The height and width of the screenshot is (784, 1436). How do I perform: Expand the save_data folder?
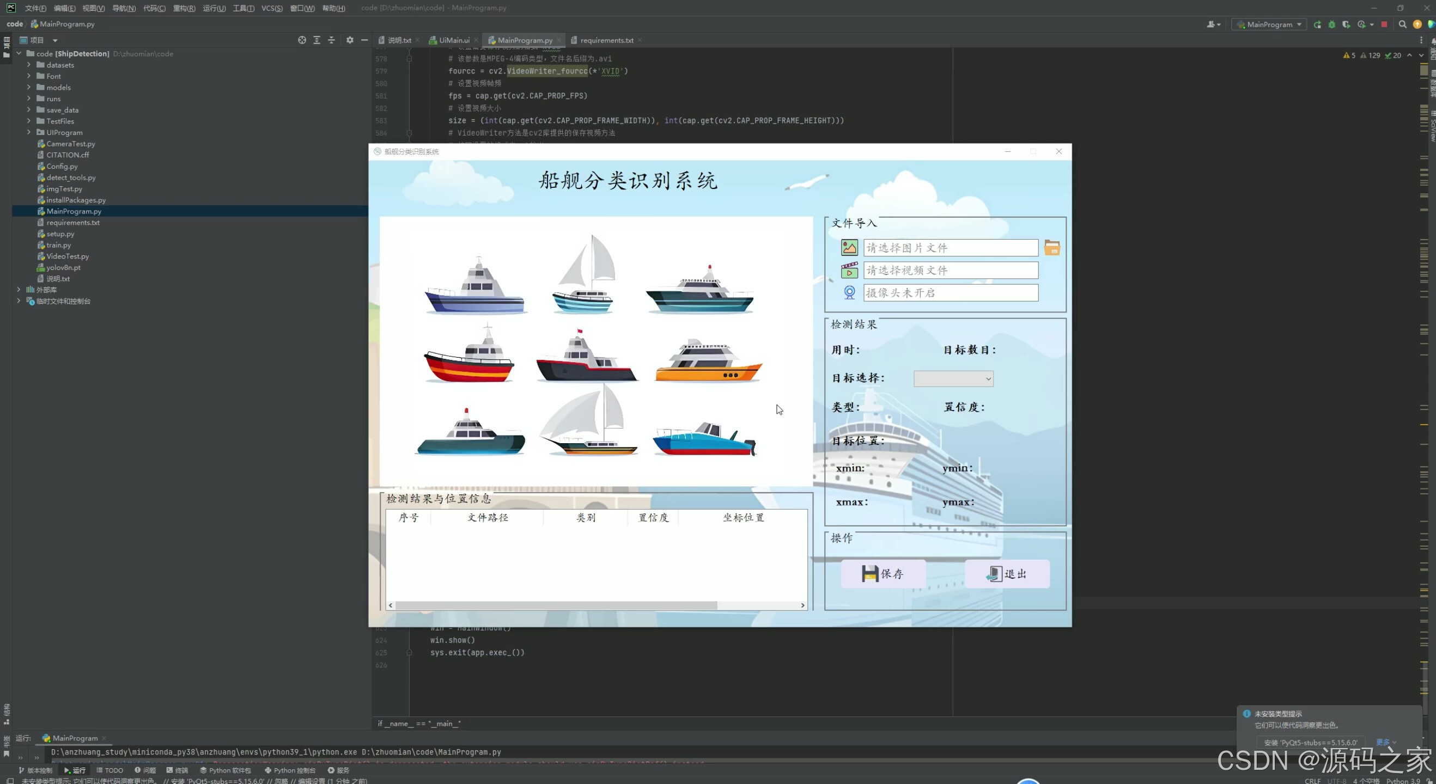pyautogui.click(x=29, y=110)
